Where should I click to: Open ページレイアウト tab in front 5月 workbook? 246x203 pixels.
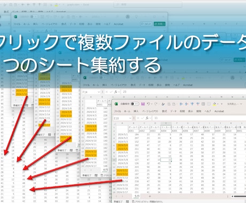click(x=150, y=111)
